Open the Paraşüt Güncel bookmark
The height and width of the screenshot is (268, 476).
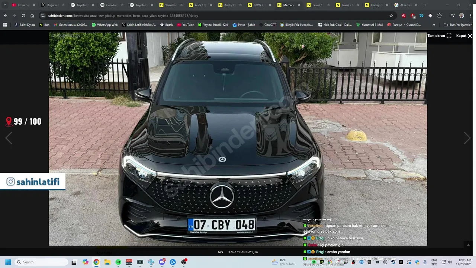point(404,25)
